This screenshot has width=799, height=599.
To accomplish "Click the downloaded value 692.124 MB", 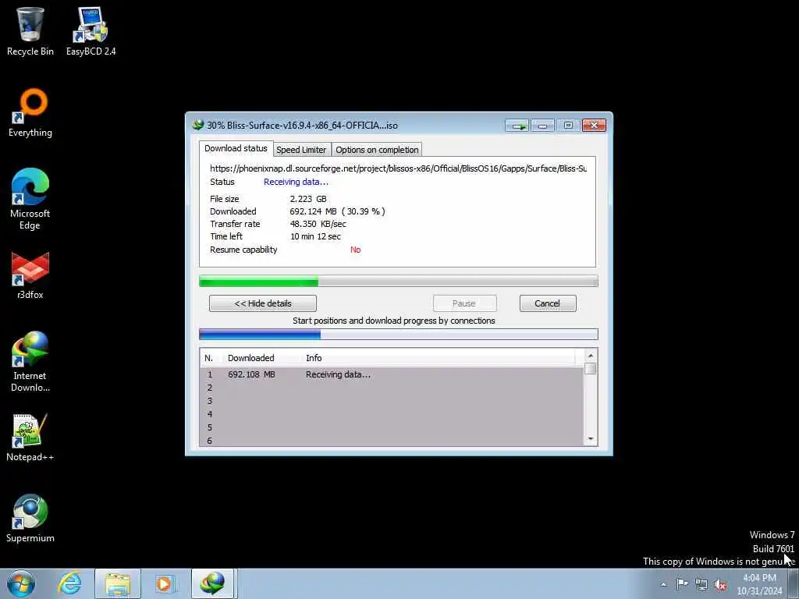I will [314, 211].
